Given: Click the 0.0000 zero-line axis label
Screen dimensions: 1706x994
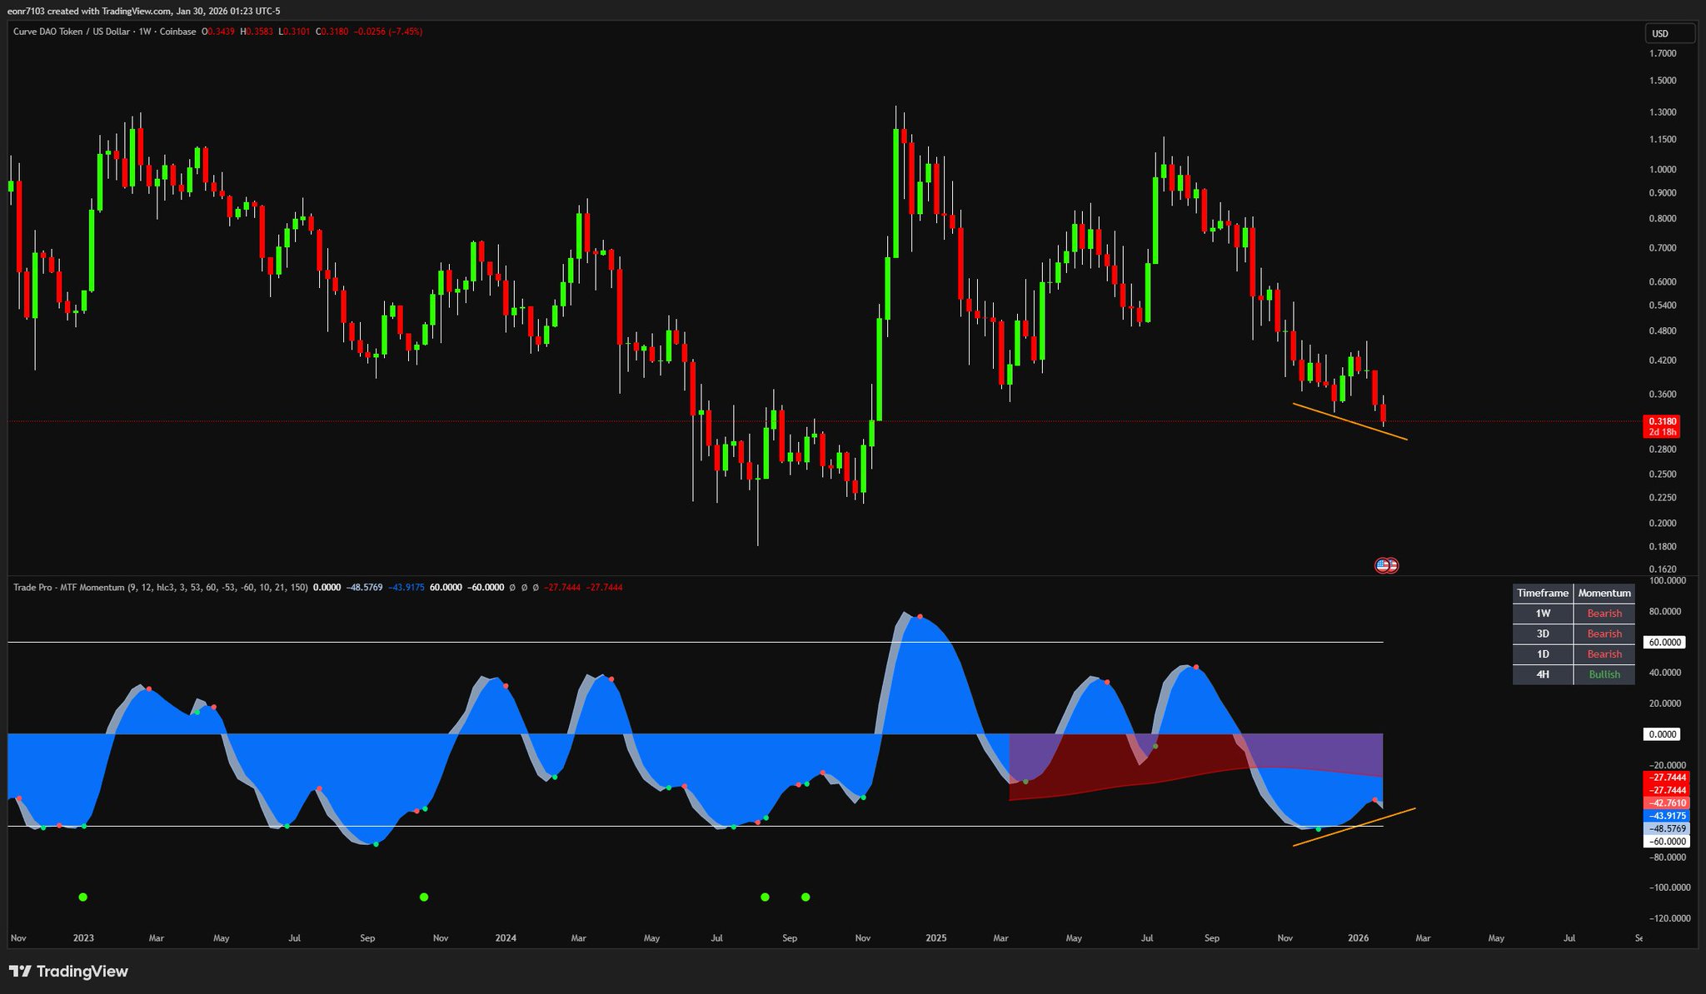Looking at the screenshot, I should point(1663,734).
